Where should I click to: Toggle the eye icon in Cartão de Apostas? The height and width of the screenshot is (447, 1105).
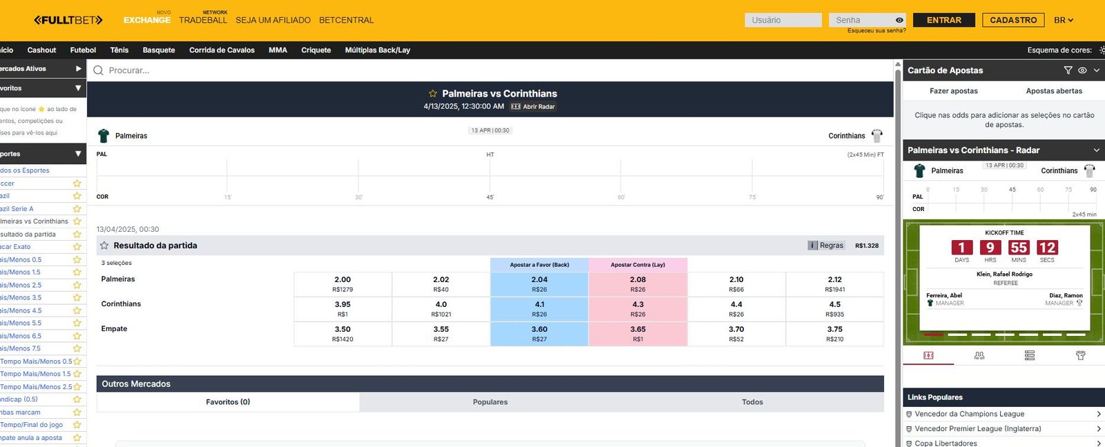pyautogui.click(x=1082, y=70)
